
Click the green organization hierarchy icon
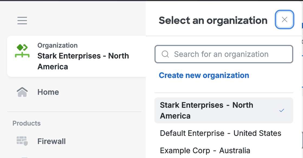22,51
